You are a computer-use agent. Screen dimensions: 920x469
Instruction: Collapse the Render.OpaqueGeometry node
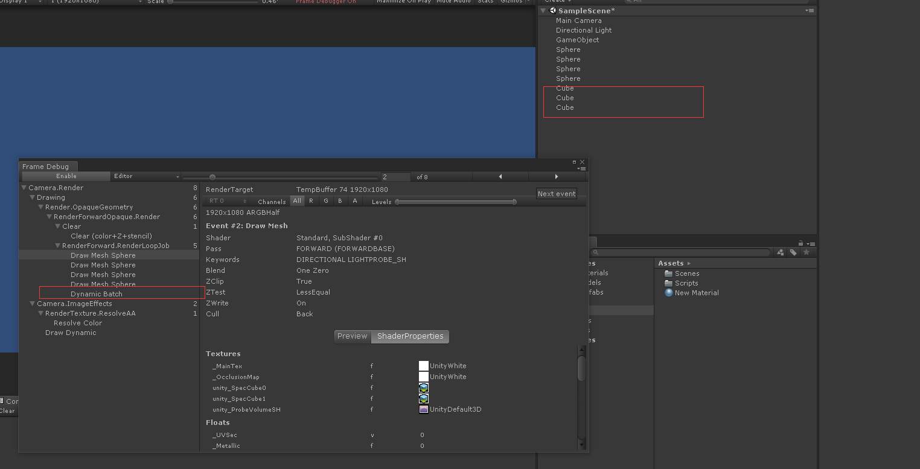click(x=41, y=207)
